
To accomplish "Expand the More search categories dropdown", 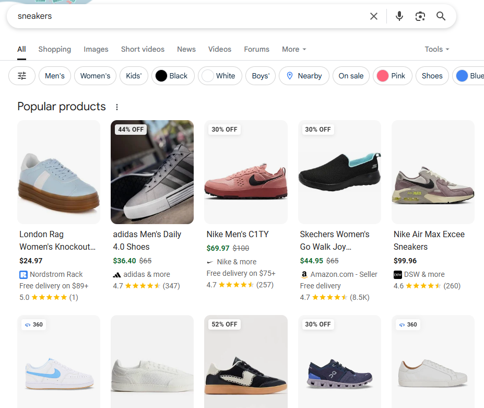I will 294,49.
